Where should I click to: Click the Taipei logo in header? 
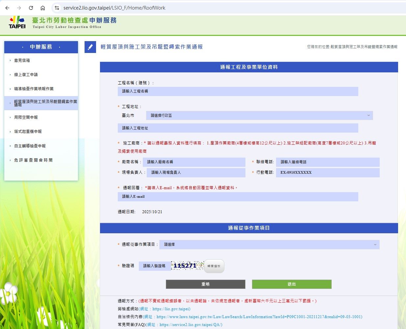click(17, 22)
